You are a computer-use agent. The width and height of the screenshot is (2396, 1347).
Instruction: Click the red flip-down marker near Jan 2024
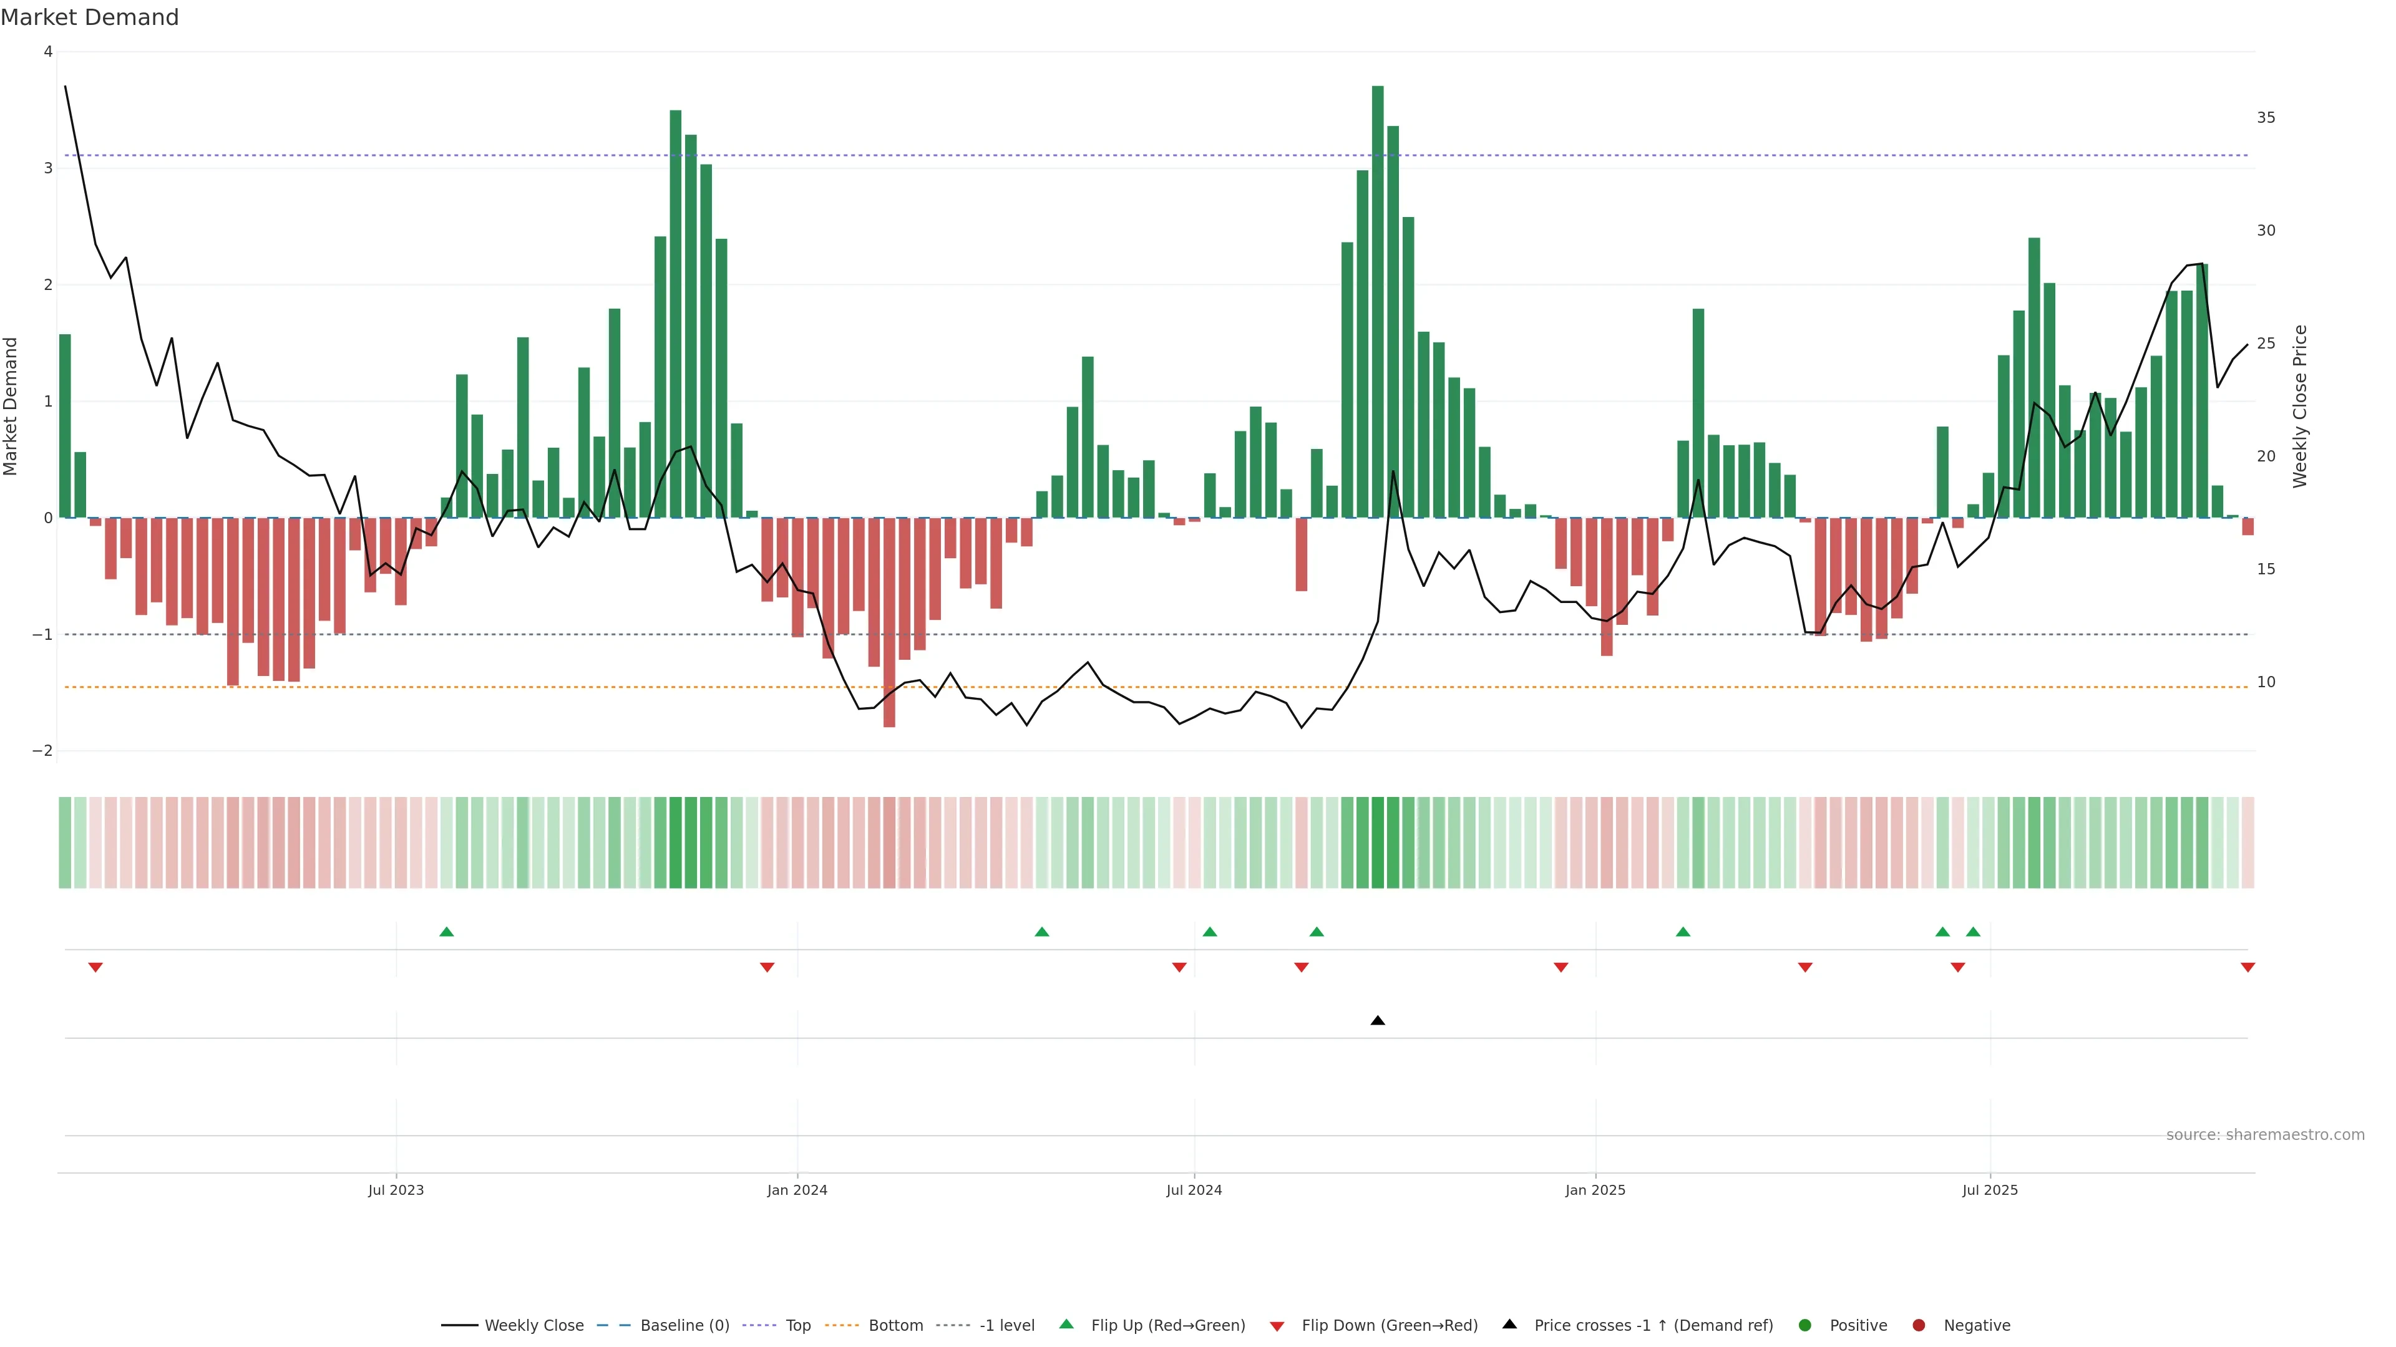pos(767,968)
